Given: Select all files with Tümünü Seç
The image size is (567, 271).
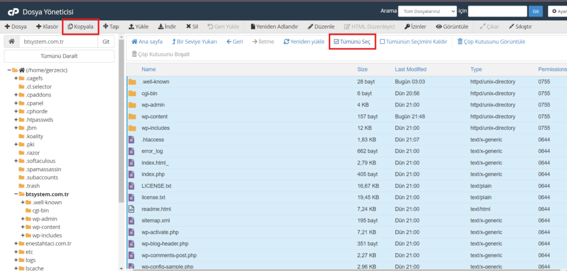Looking at the screenshot, I should tap(352, 41).
